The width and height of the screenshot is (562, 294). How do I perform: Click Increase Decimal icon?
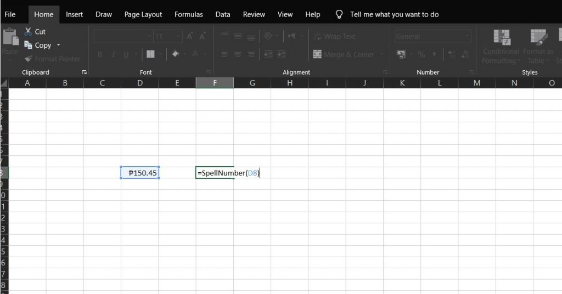click(x=452, y=54)
